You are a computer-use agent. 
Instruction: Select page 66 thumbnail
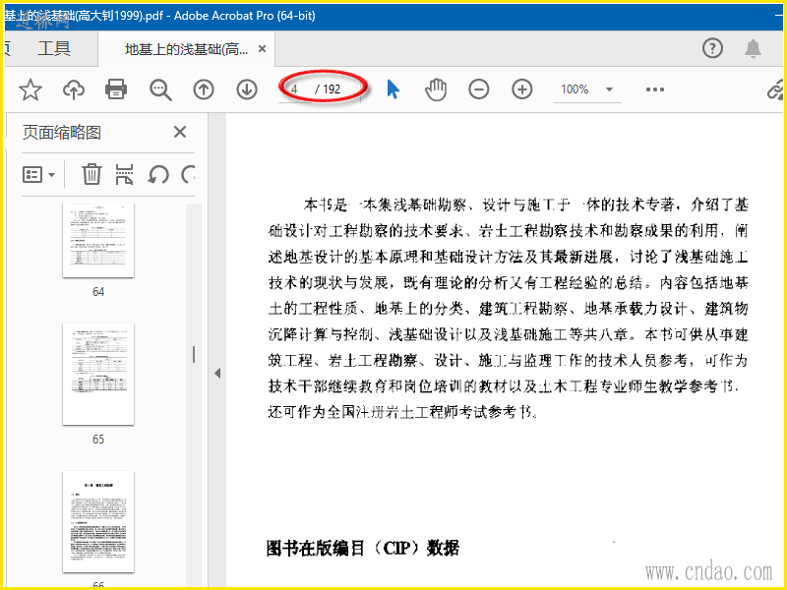click(98, 522)
